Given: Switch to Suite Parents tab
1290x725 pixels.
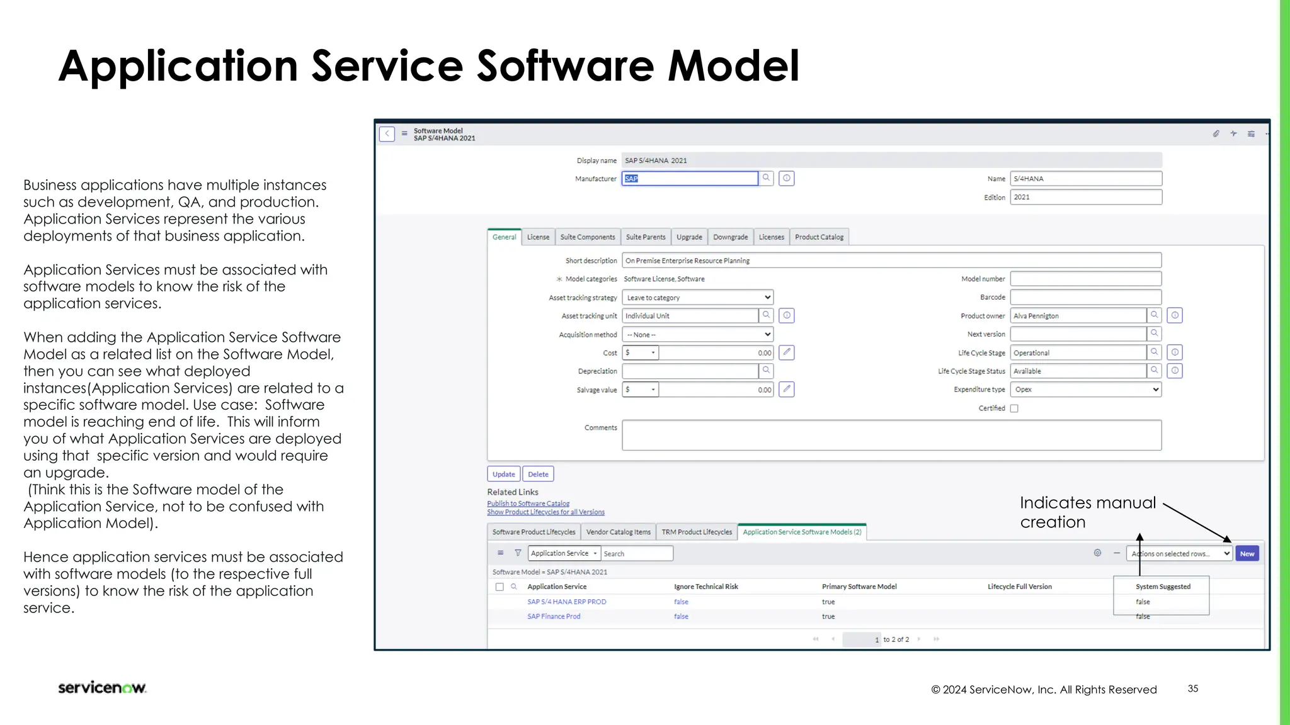Looking at the screenshot, I should pos(646,237).
